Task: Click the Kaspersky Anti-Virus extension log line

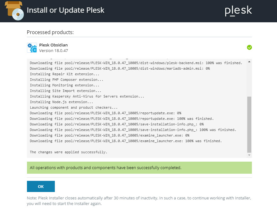Action: 87,96
